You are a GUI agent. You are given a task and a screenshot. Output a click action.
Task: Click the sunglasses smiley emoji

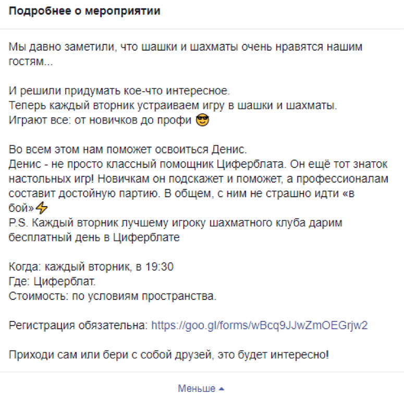click(202, 120)
